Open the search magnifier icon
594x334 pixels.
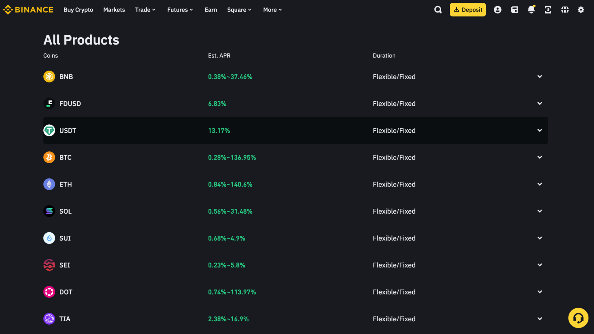click(438, 10)
